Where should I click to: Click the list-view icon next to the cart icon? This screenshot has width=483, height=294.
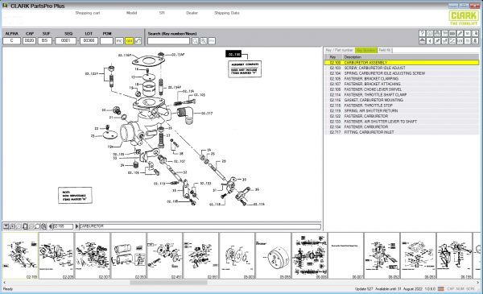[x=452, y=33]
